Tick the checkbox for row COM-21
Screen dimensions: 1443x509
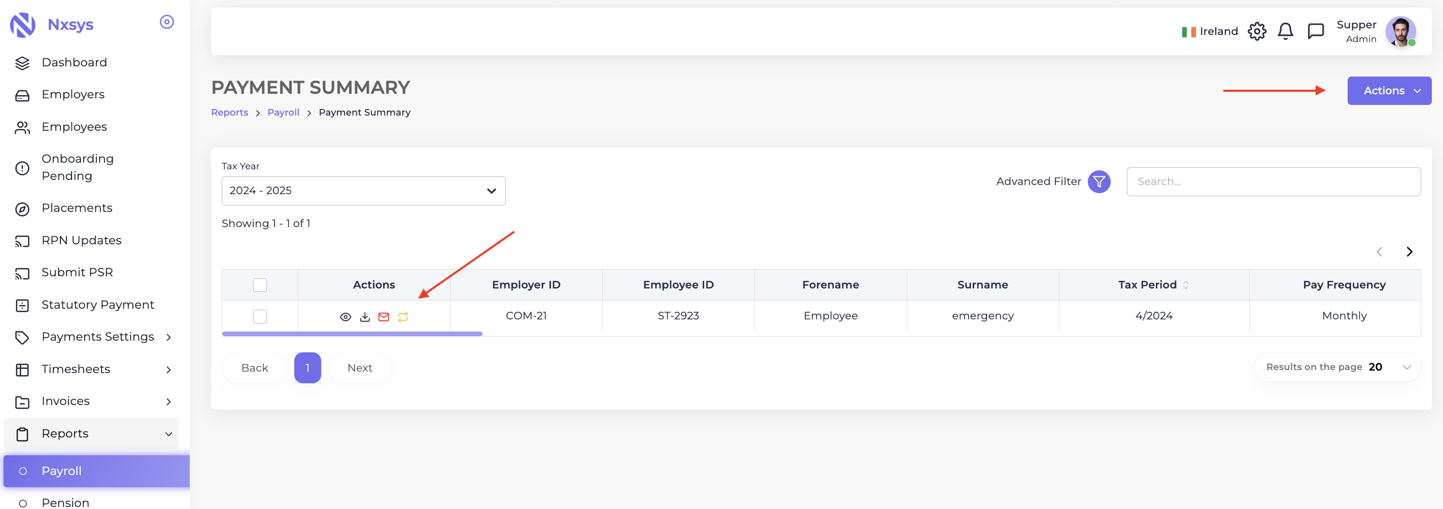260,316
